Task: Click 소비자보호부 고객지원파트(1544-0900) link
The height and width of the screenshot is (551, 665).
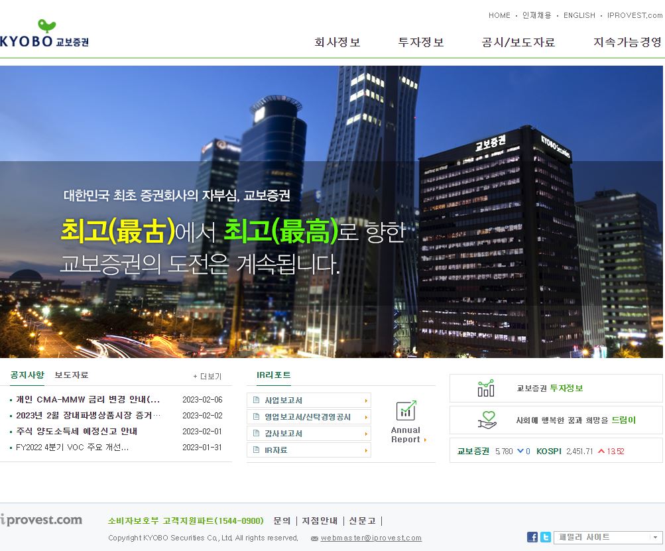Action: pos(186,521)
